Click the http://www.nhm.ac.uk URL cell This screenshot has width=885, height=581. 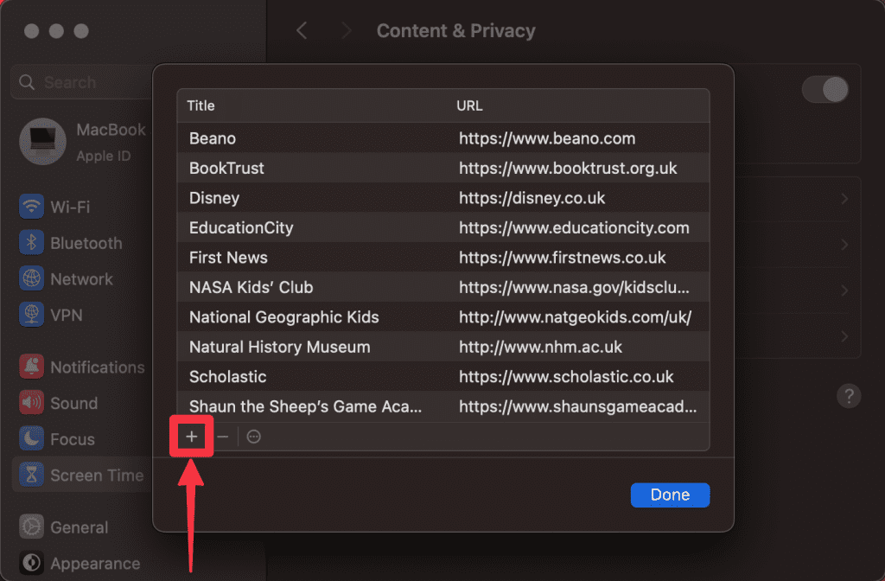pyautogui.click(x=540, y=347)
